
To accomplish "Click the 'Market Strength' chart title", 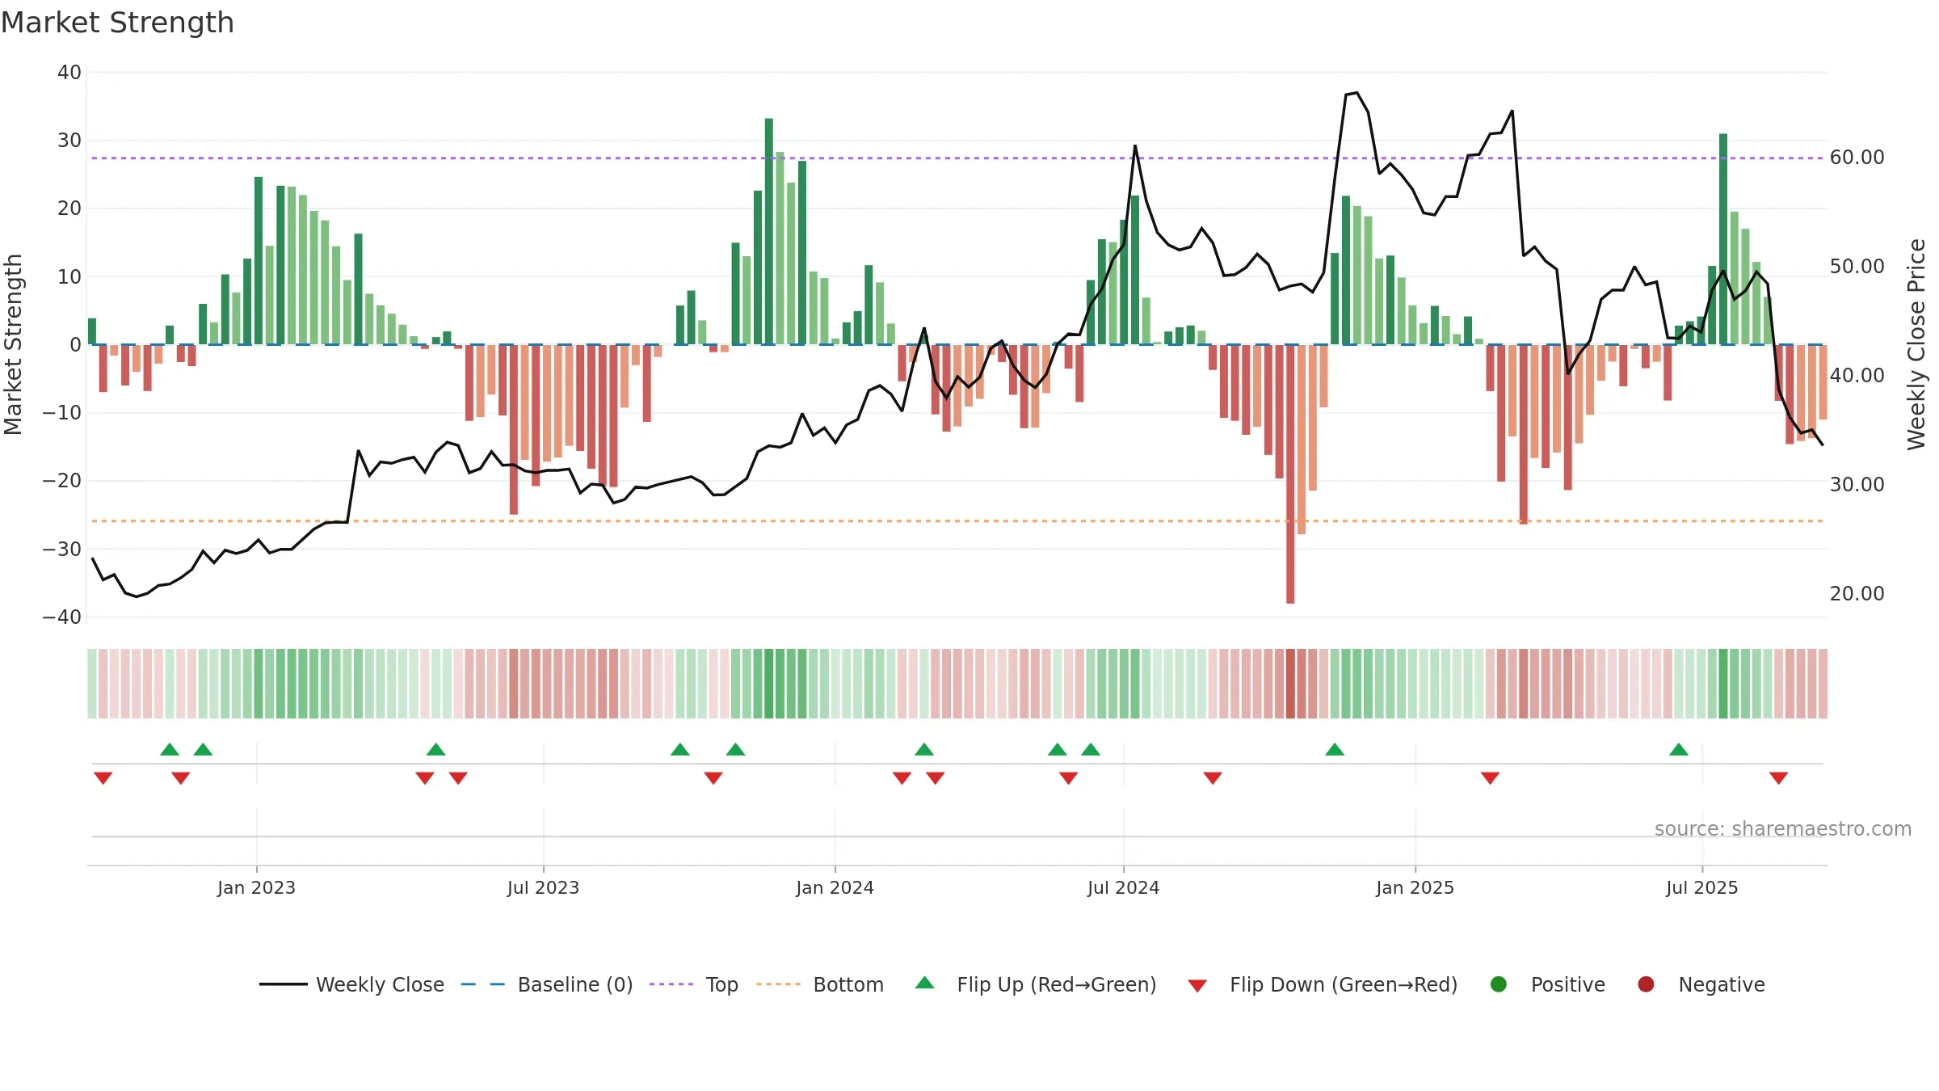I will 117,23.
